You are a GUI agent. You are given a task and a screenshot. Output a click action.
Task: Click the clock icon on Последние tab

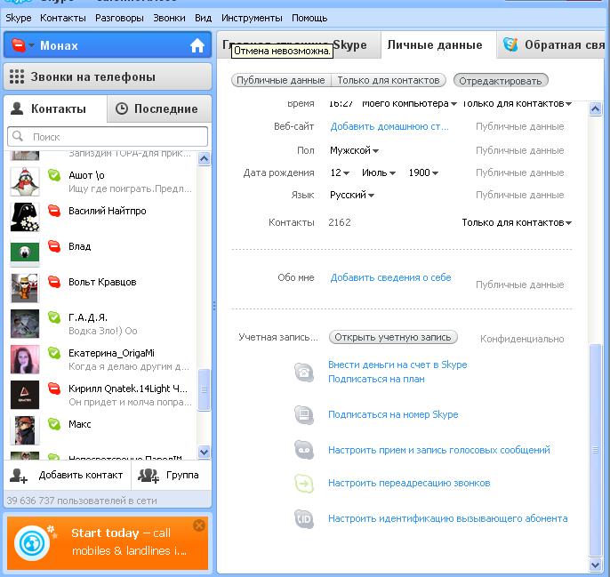coord(122,108)
